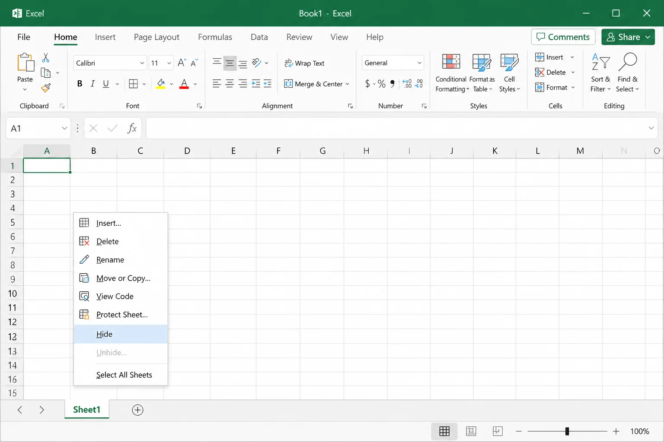Align text right in cell

pyautogui.click(x=243, y=84)
